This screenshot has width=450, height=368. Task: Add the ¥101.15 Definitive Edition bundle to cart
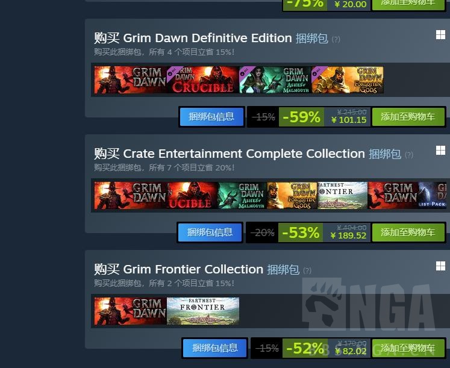point(408,117)
